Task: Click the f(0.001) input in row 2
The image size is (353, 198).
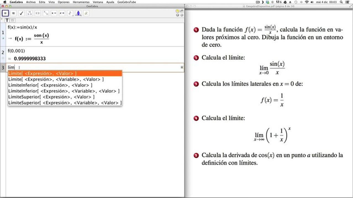Action: pyautogui.click(x=16, y=51)
